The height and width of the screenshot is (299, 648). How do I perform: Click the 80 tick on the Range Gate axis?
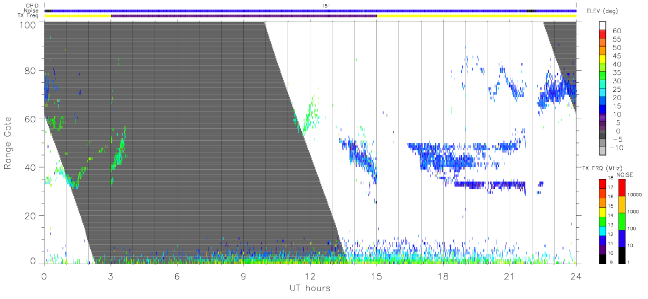31,71
